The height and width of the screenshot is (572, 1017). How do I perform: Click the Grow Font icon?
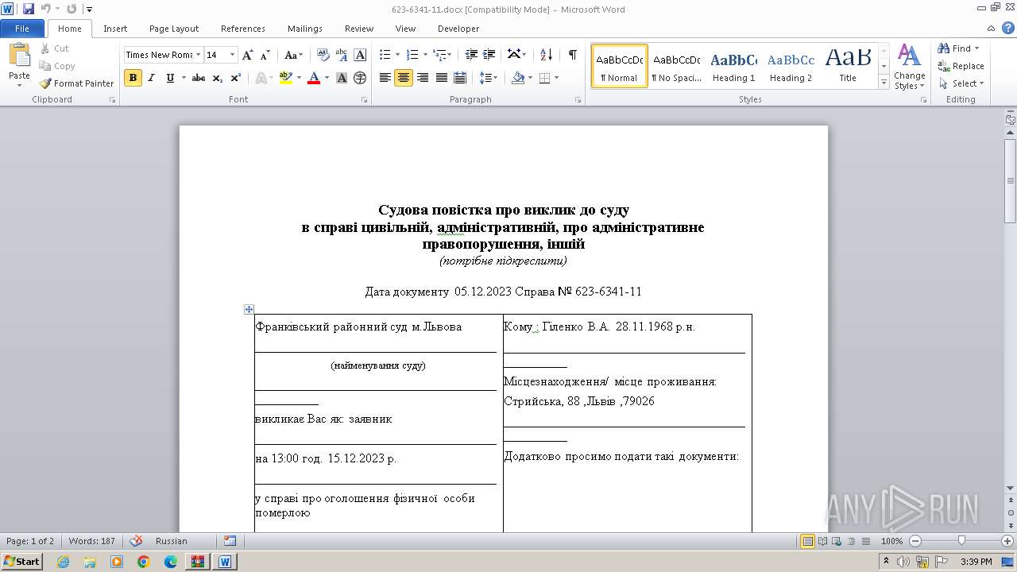[x=248, y=55]
